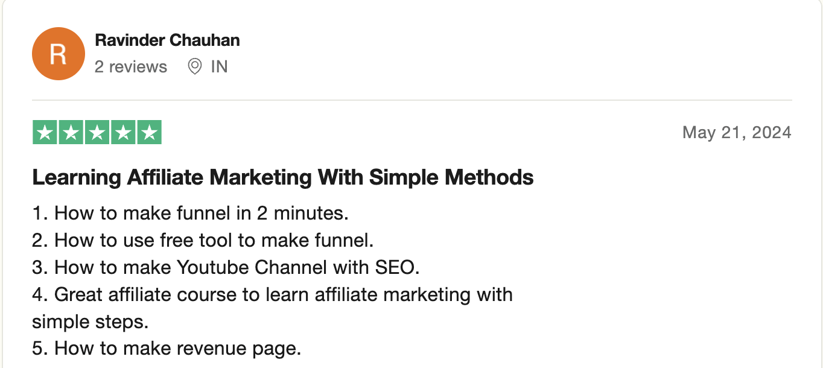Viewport: 823px width, 368px height.
Task: Click the "simple steps." text line
Action: click(x=90, y=322)
